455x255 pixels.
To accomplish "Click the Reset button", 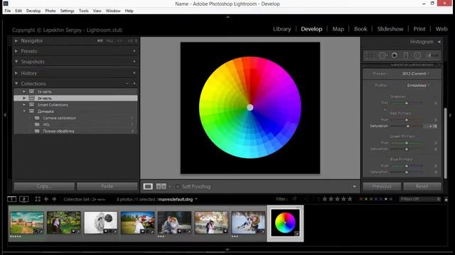I will 422,186.
